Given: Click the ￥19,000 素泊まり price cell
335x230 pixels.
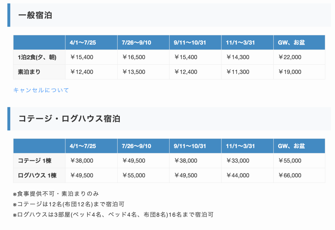Looking at the screenshot, I should click(x=290, y=72).
